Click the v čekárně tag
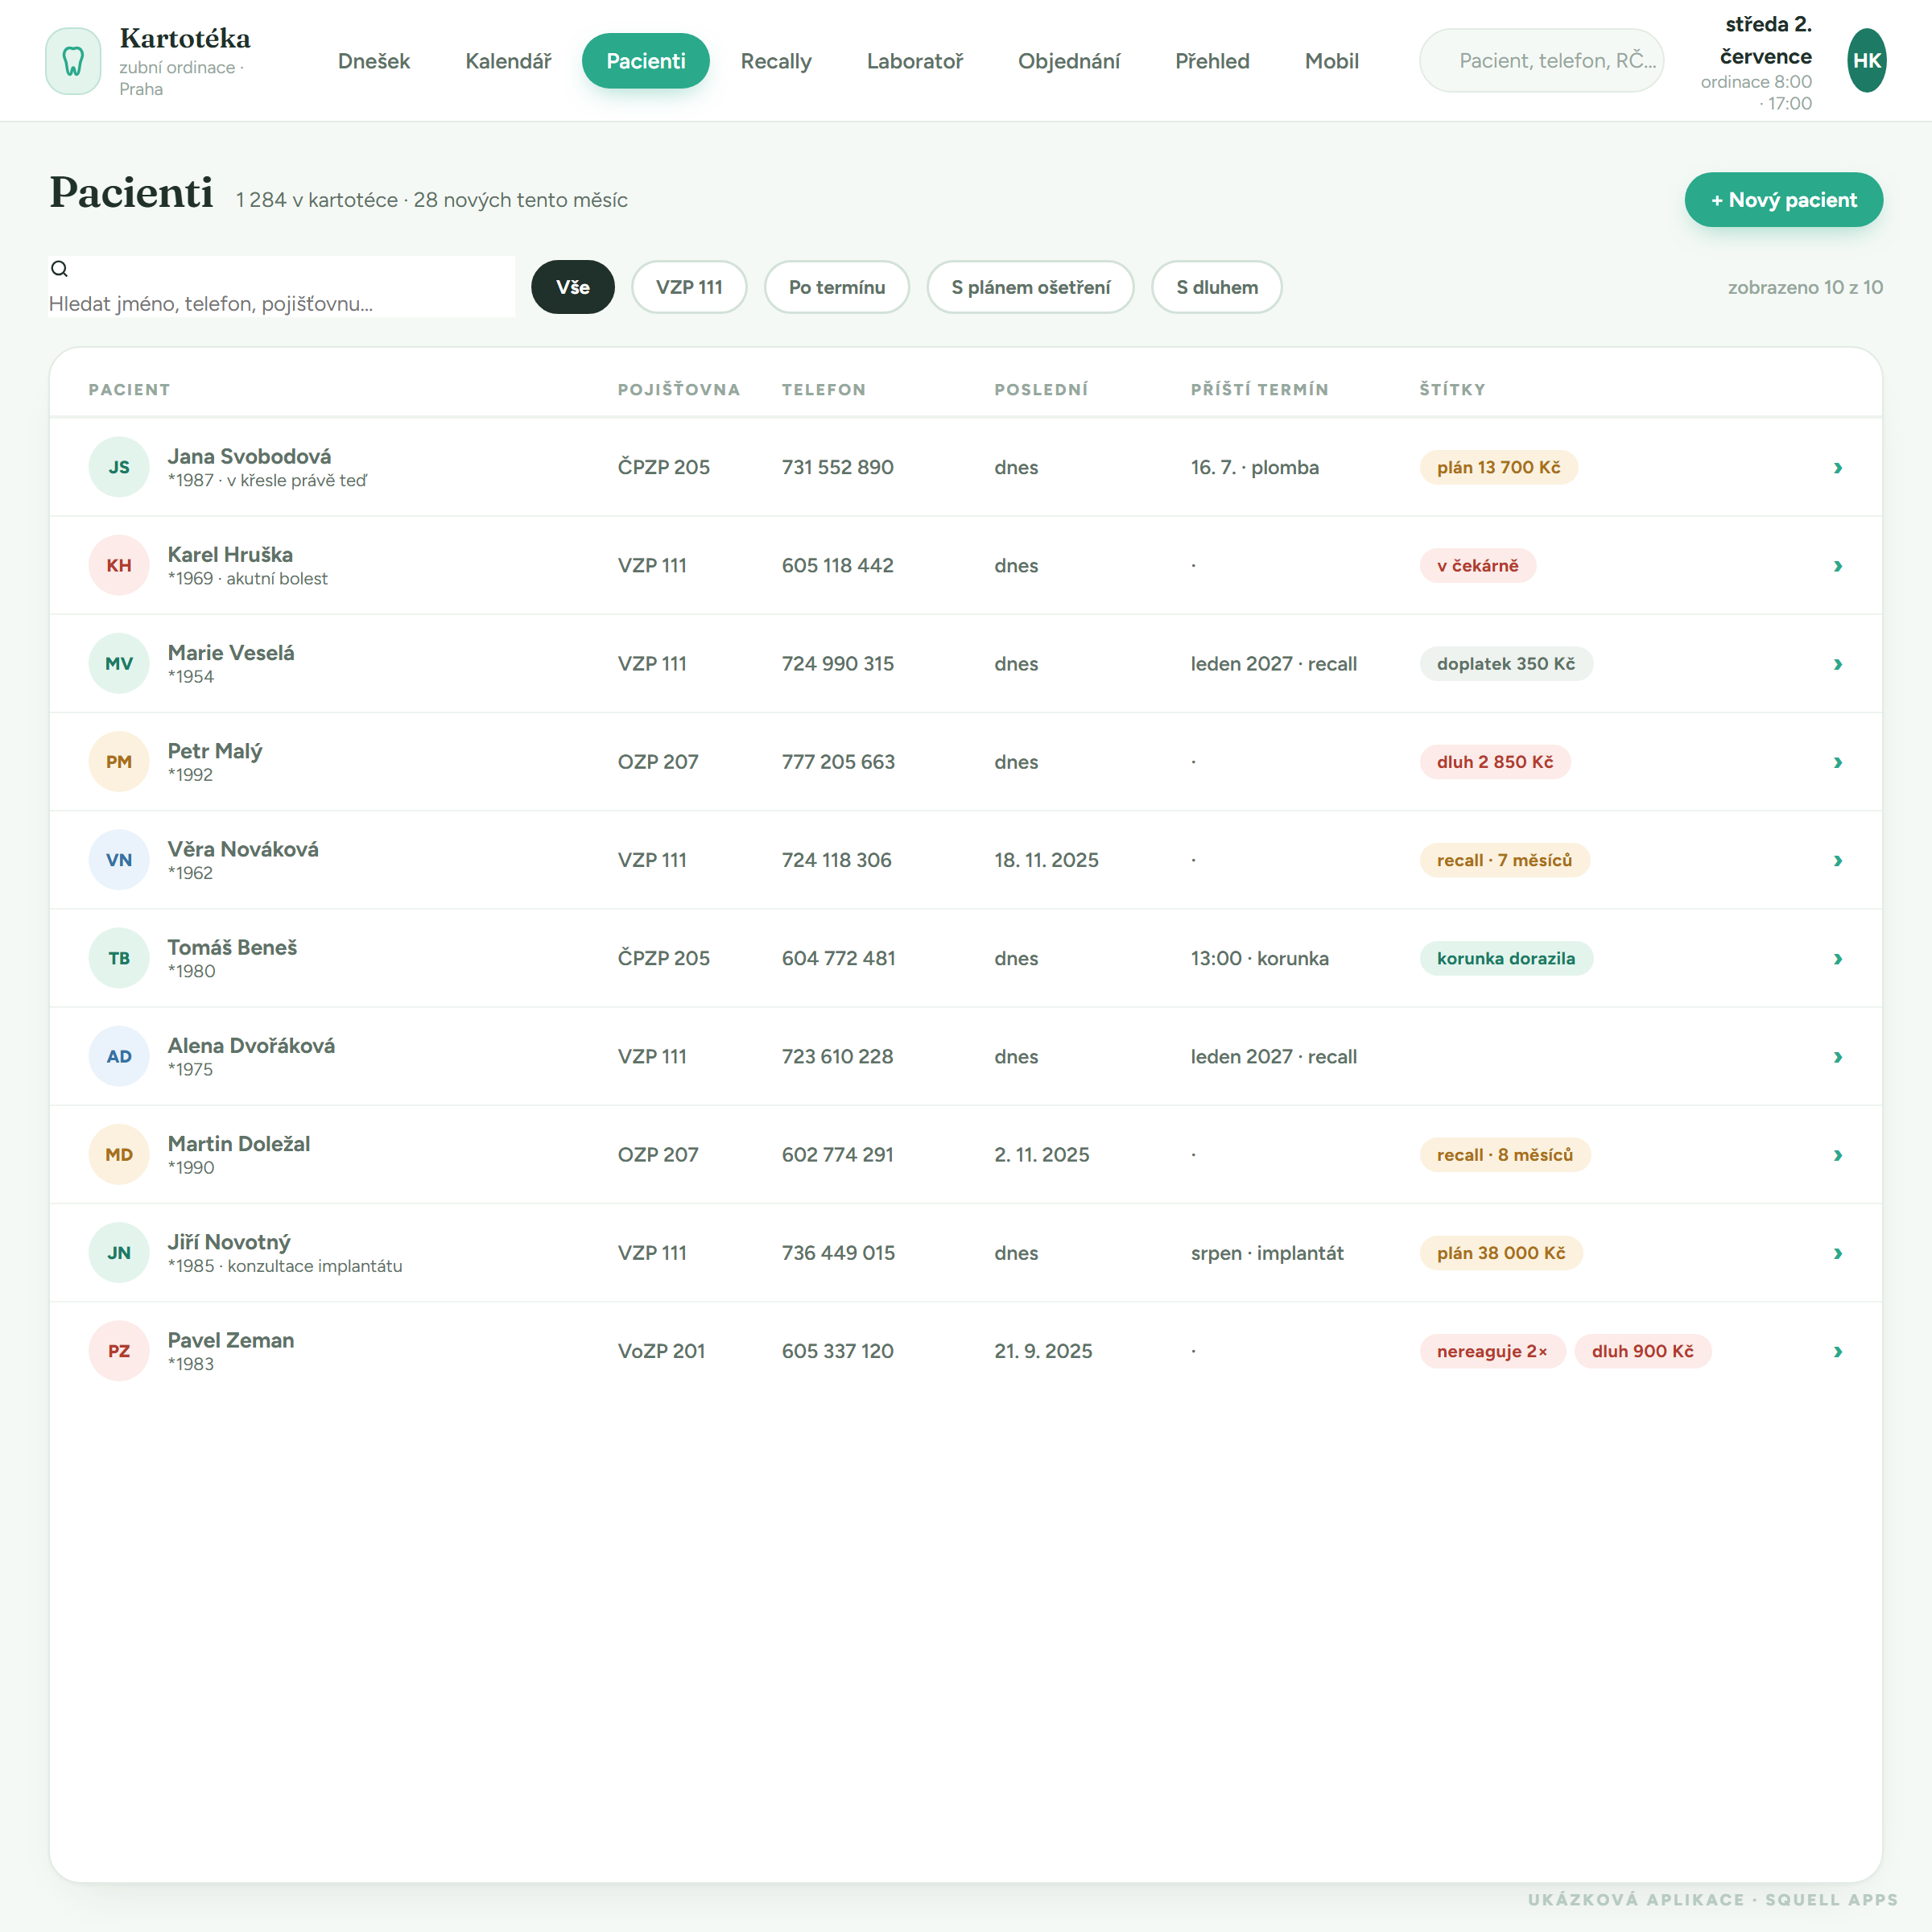 pos(1477,566)
